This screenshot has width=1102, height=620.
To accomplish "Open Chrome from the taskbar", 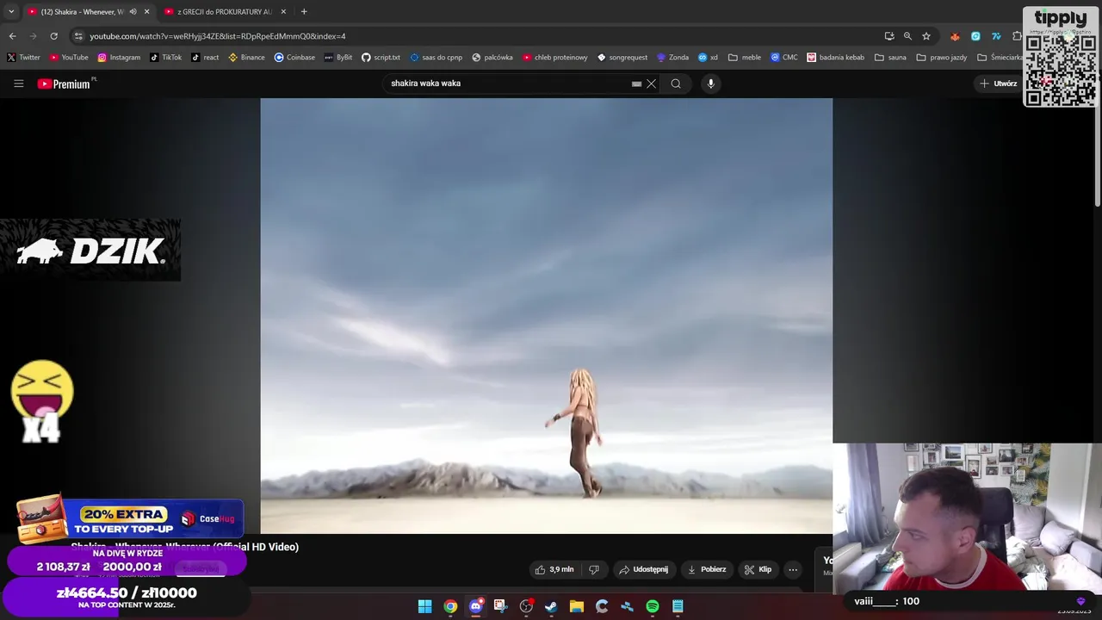I will click(x=450, y=606).
